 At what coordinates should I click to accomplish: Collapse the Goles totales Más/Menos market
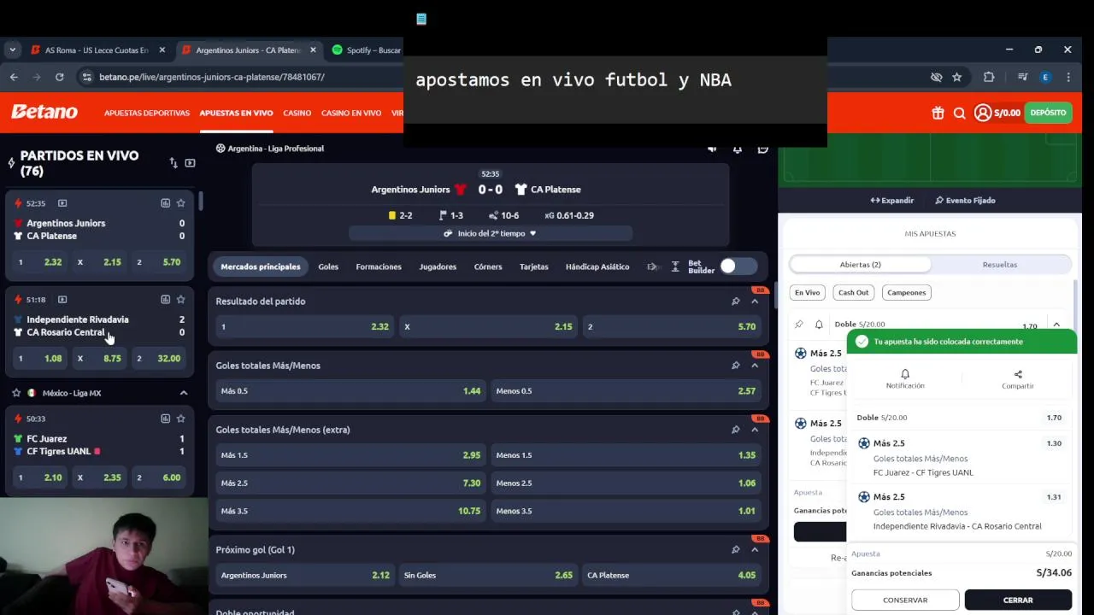click(x=755, y=366)
